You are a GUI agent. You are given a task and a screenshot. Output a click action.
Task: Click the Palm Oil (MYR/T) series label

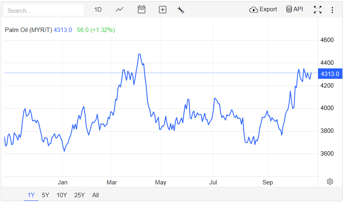point(28,30)
